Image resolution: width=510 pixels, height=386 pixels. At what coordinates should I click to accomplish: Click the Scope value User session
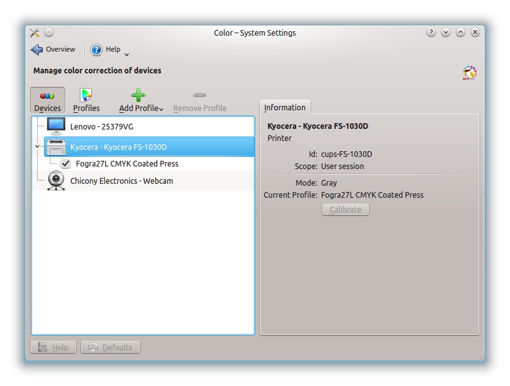tap(343, 166)
